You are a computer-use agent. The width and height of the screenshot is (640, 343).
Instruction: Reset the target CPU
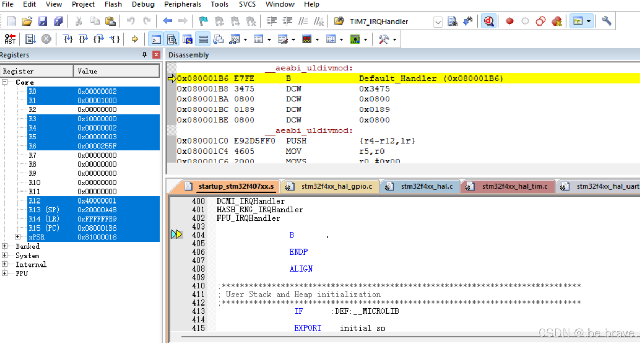point(8,38)
